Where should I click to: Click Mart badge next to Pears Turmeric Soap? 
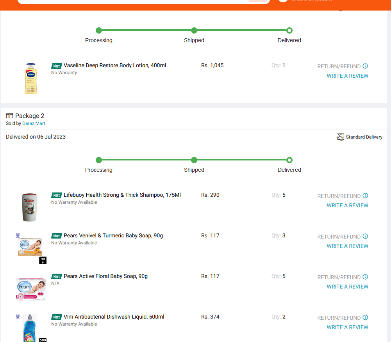point(57,236)
